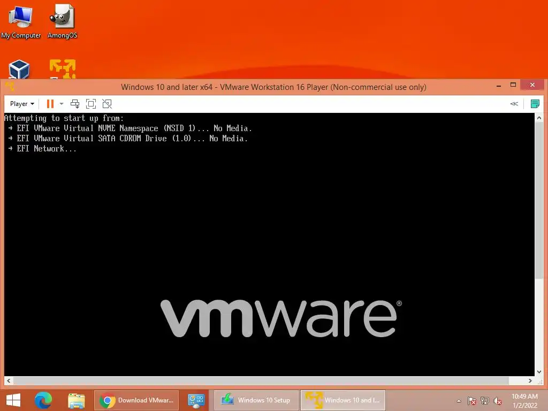
Task: Open the Control Panel taskbar icon
Action: click(196, 400)
